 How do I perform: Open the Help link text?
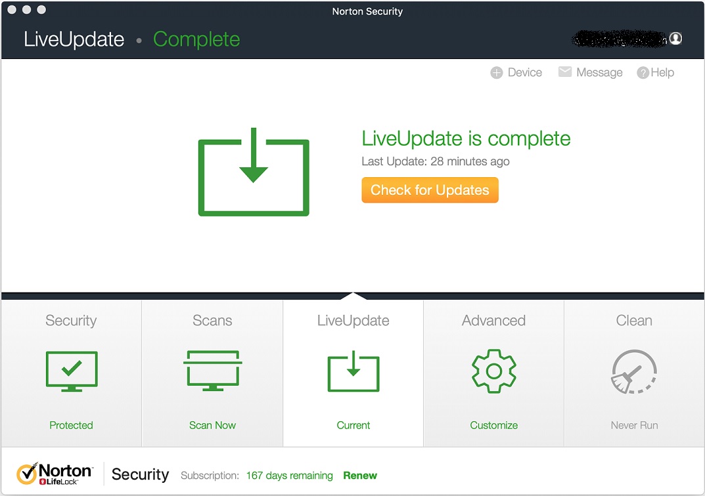point(662,73)
